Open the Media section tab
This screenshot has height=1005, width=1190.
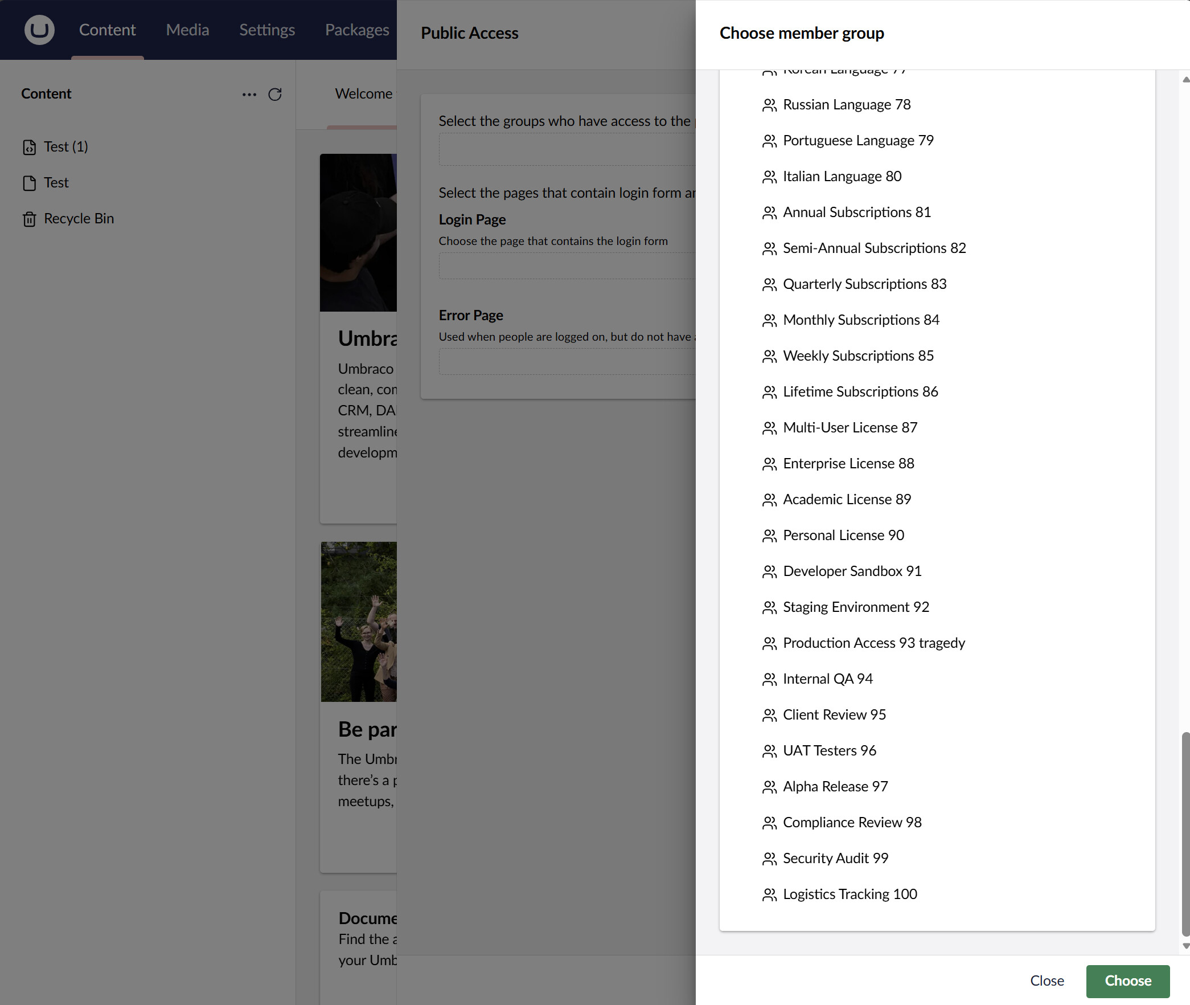click(187, 30)
